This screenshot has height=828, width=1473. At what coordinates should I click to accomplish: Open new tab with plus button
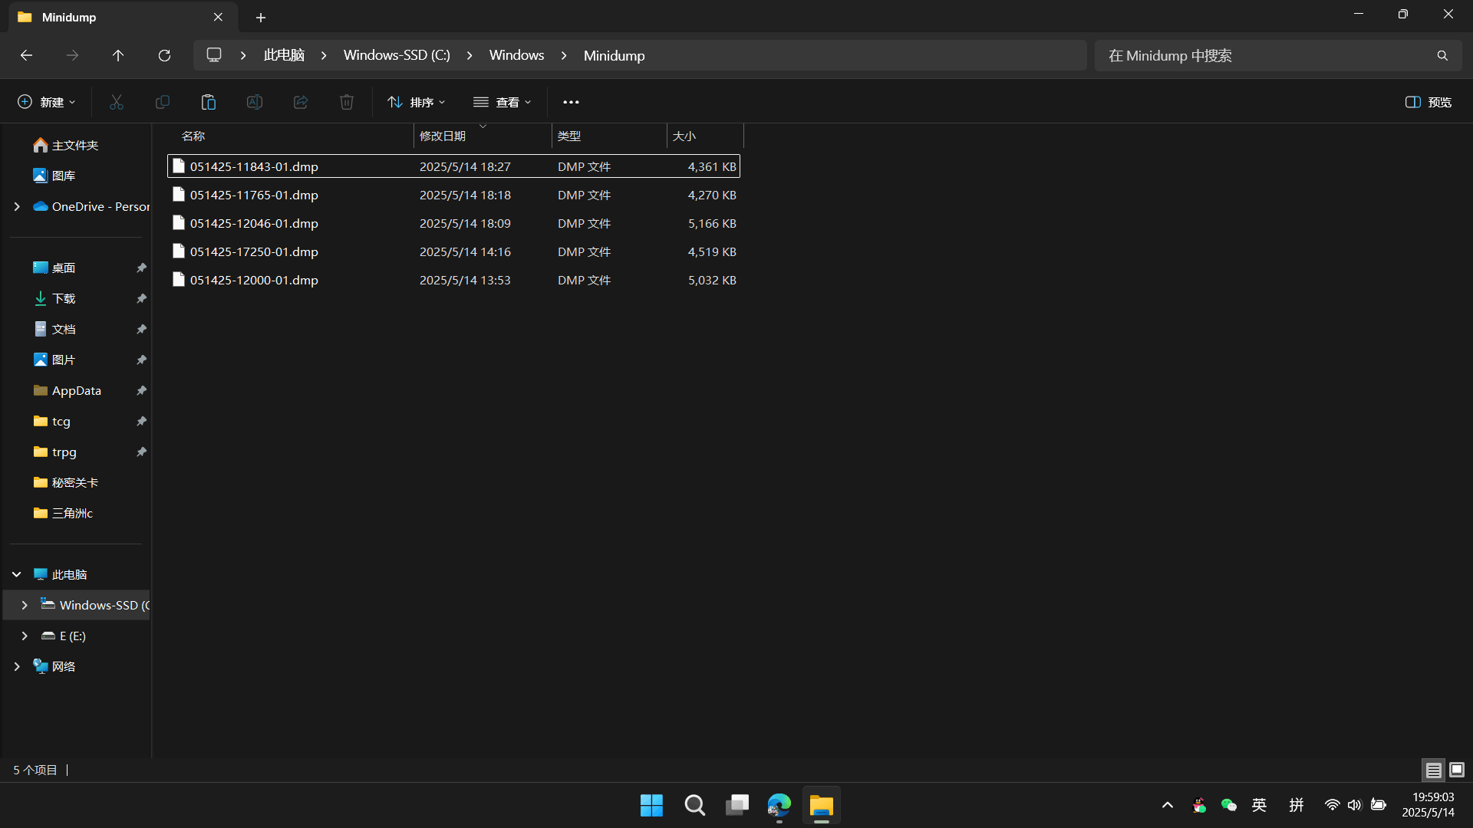261,17
